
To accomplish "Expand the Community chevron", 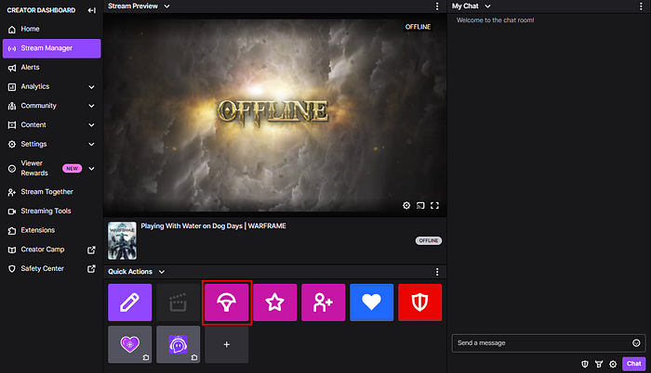I will (91, 106).
